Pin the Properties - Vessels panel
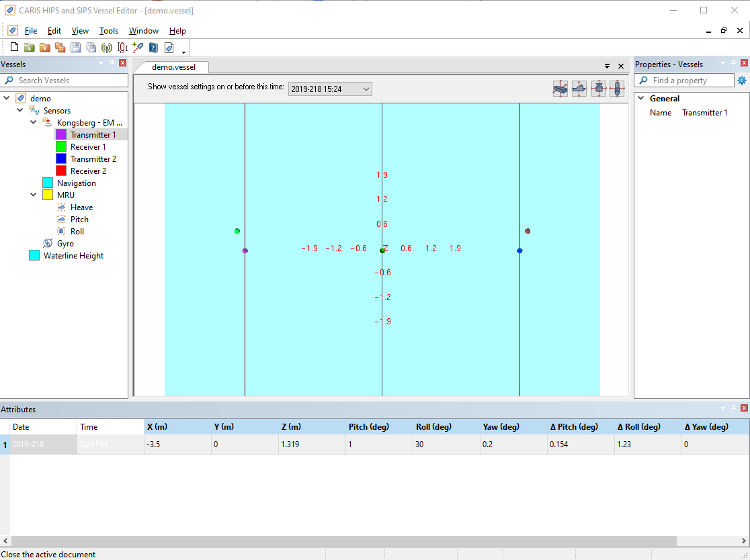 click(x=733, y=63)
